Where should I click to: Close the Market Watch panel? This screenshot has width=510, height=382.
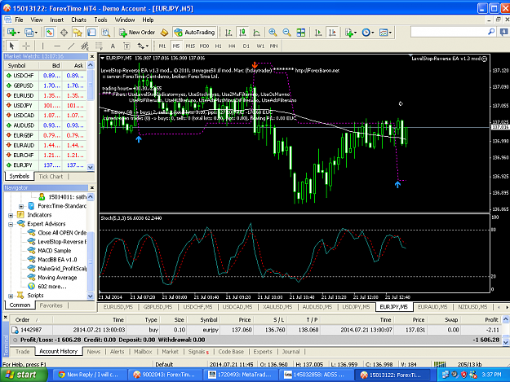click(92, 56)
